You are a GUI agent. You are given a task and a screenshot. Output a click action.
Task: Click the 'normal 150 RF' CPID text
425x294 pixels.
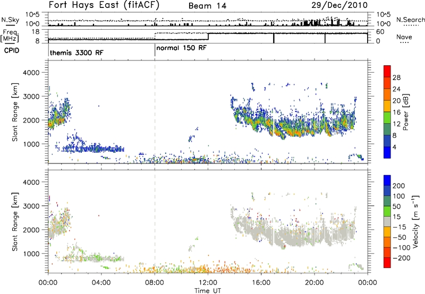tap(181, 48)
